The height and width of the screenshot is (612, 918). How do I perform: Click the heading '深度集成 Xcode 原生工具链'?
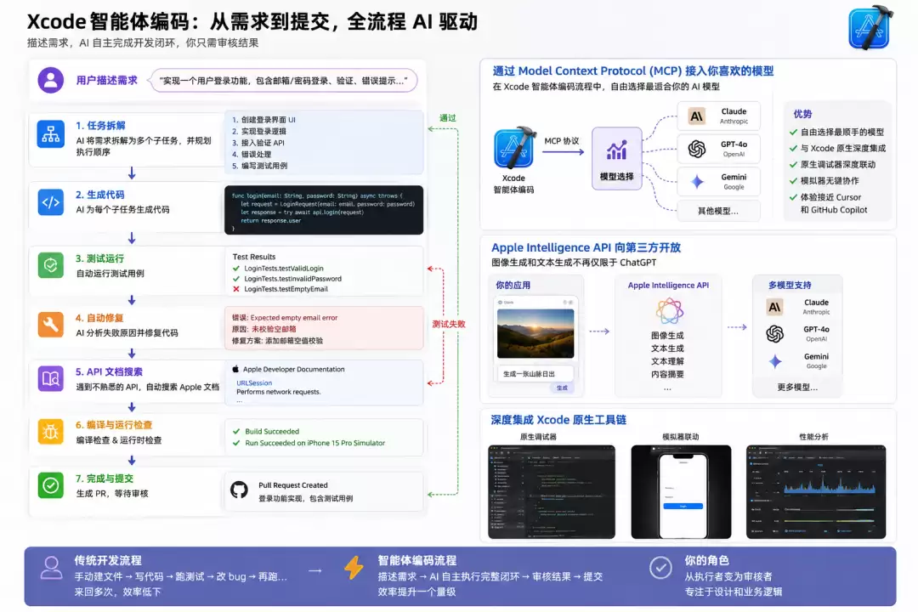558,419
